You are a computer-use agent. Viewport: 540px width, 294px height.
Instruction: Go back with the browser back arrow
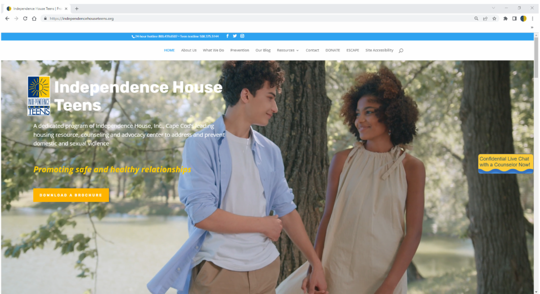[7, 18]
